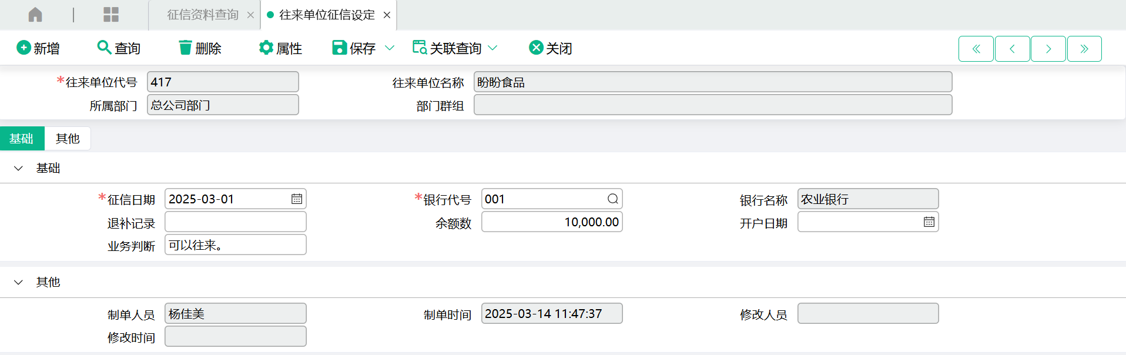Click the 制单人员 field
This screenshot has width=1126, height=355.
click(236, 313)
